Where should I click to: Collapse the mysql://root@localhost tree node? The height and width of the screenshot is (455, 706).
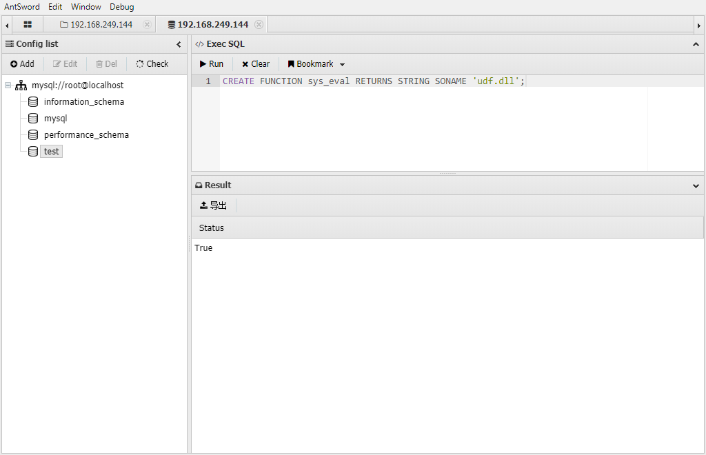[x=8, y=85]
